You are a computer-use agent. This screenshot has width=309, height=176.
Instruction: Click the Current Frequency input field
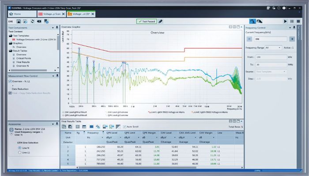click(271, 39)
